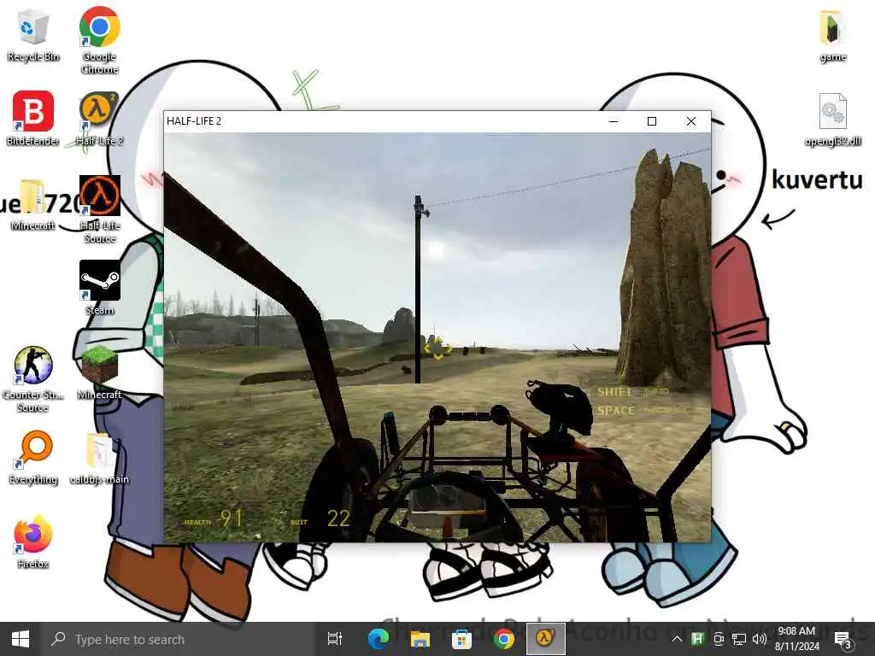The image size is (875, 656).
Task: Open the volume control tray icon
Action: click(760, 639)
